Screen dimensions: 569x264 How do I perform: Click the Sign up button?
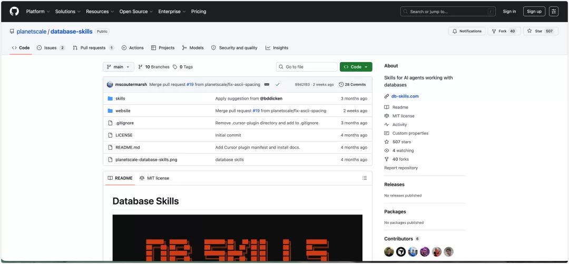click(x=534, y=12)
